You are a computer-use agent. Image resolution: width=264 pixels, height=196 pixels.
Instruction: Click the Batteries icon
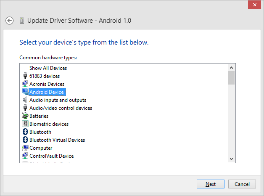(25, 116)
